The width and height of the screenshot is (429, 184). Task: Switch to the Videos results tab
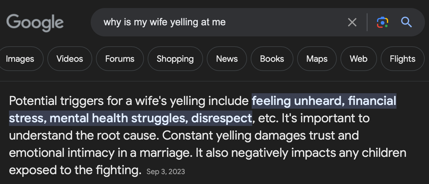(70, 59)
